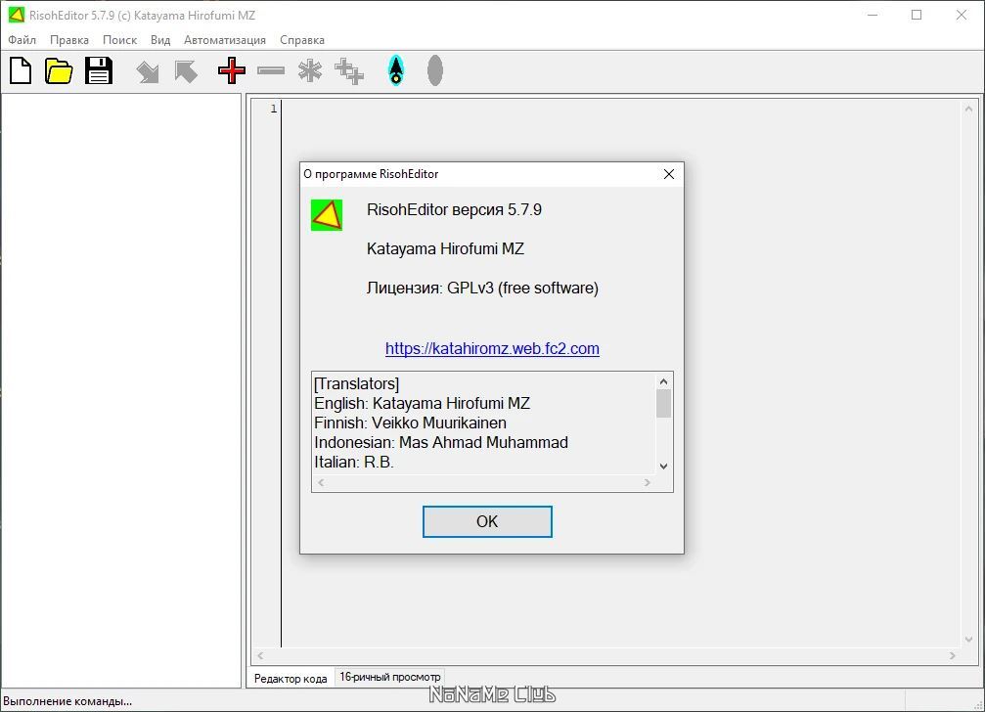
Task: Click line number 1 in code editor
Action: (x=274, y=109)
